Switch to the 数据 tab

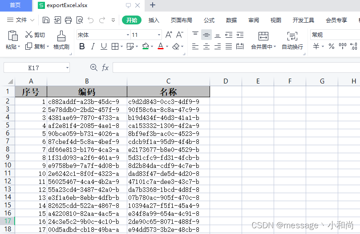231,20
